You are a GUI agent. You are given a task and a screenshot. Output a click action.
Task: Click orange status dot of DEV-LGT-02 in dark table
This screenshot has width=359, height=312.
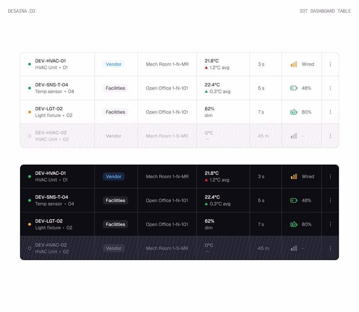coord(29,224)
